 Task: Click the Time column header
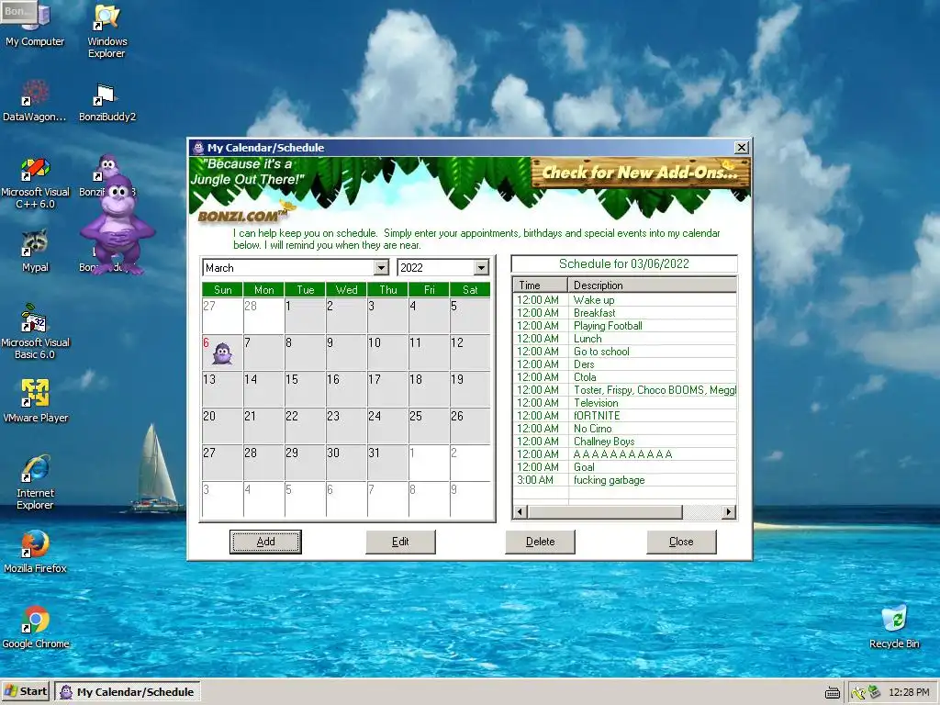[x=540, y=285]
